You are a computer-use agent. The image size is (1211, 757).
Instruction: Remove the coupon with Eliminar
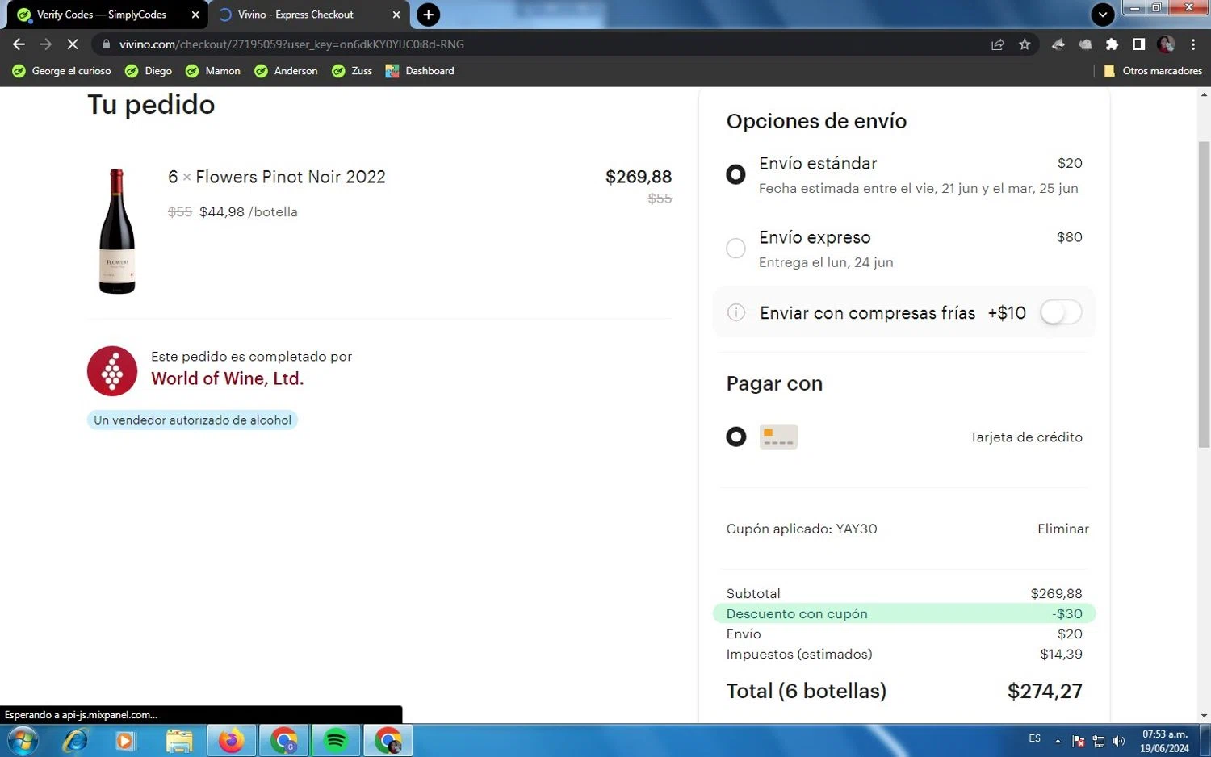coord(1063,529)
